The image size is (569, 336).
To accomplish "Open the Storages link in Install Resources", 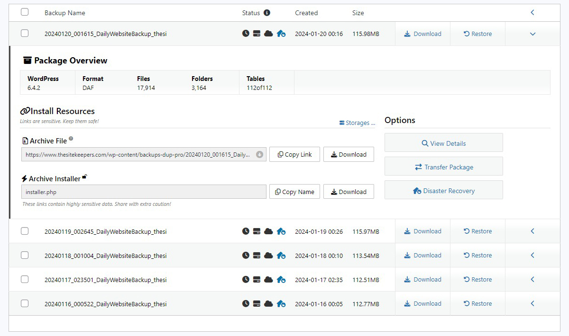I will pyautogui.click(x=357, y=123).
